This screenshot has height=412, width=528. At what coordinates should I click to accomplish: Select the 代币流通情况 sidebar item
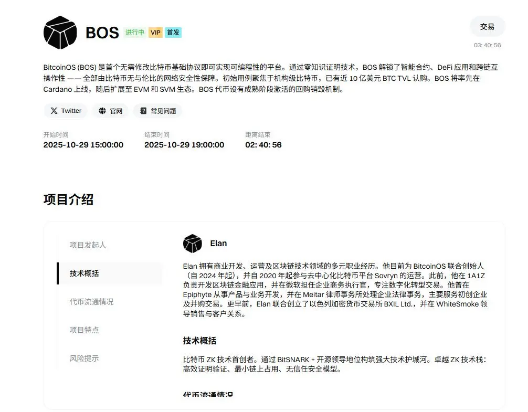coord(92,302)
